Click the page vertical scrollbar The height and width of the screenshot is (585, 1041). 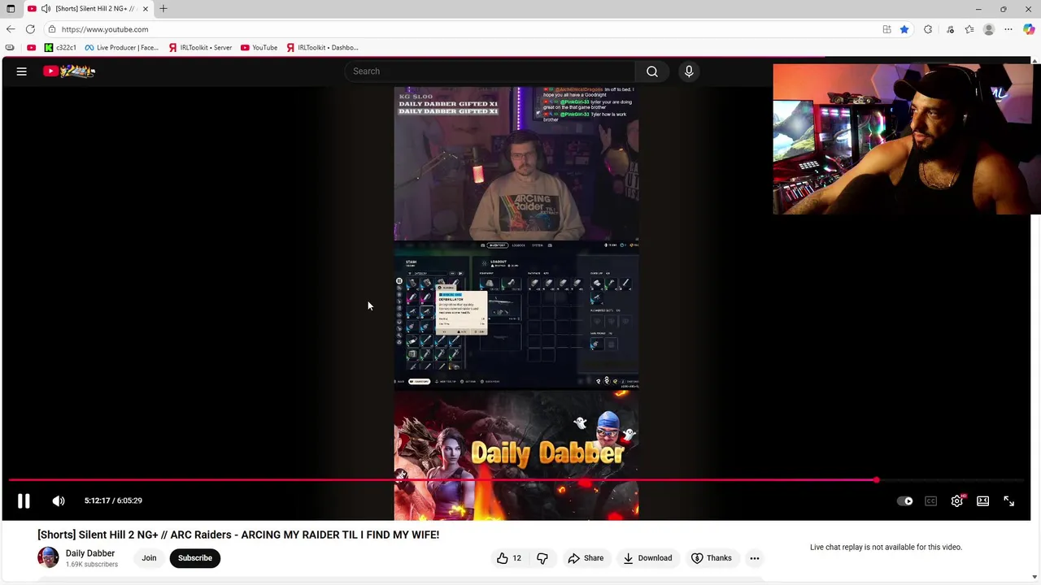click(x=1035, y=317)
